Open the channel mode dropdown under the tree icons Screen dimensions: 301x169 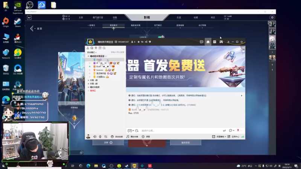pos(92,52)
